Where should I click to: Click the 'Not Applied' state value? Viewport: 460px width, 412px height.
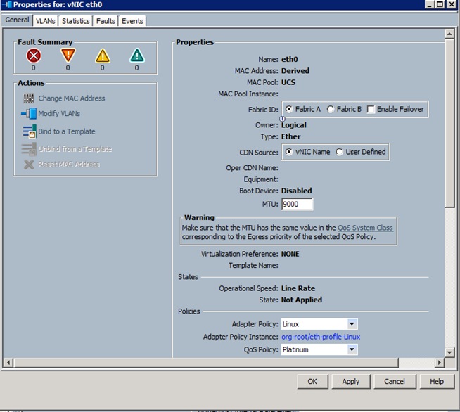[x=302, y=300]
